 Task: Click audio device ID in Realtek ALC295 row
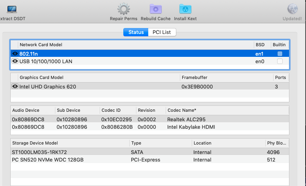pos(28,119)
